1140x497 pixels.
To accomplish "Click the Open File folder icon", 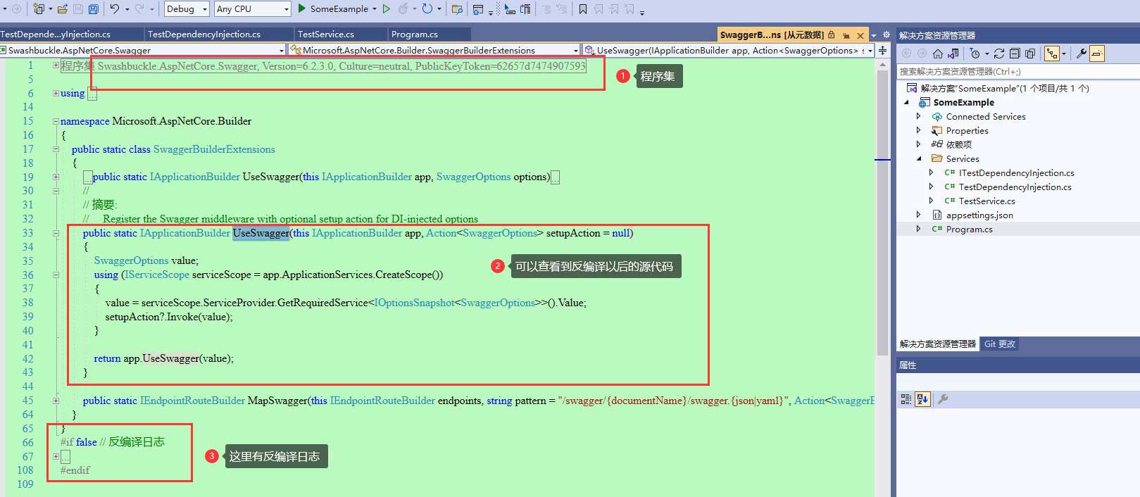I will pos(62,9).
